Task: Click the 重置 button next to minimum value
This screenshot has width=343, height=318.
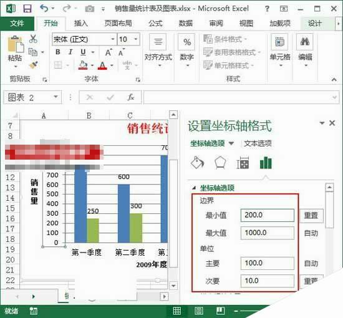Action: [x=311, y=215]
